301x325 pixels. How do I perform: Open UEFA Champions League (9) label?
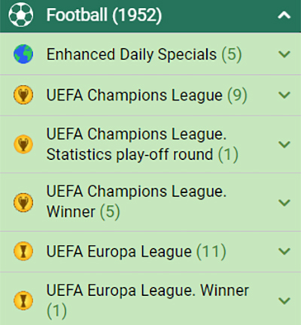click(x=147, y=95)
